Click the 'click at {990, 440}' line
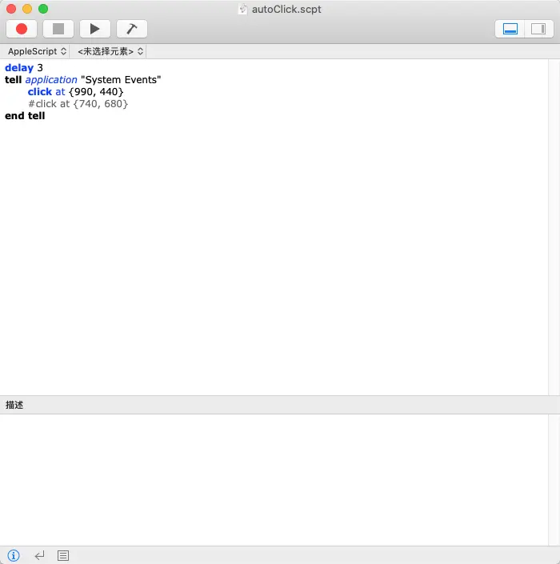Screen dimensions: 560x564 tap(75, 92)
